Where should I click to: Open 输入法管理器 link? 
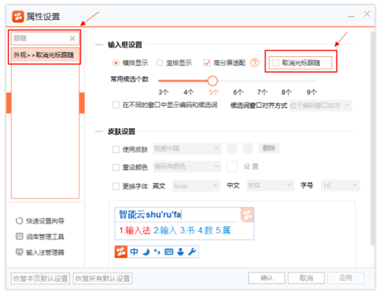(45, 252)
